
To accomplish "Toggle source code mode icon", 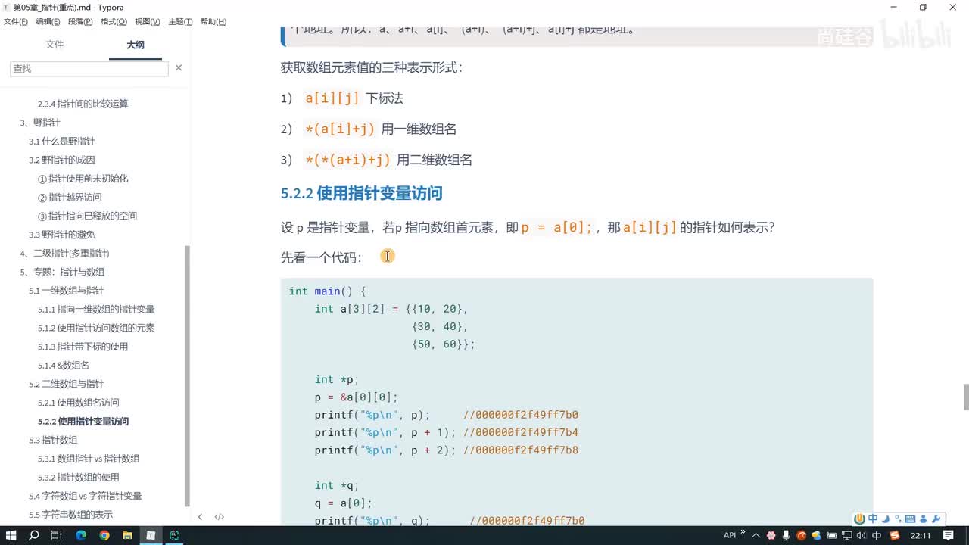I will tap(220, 517).
